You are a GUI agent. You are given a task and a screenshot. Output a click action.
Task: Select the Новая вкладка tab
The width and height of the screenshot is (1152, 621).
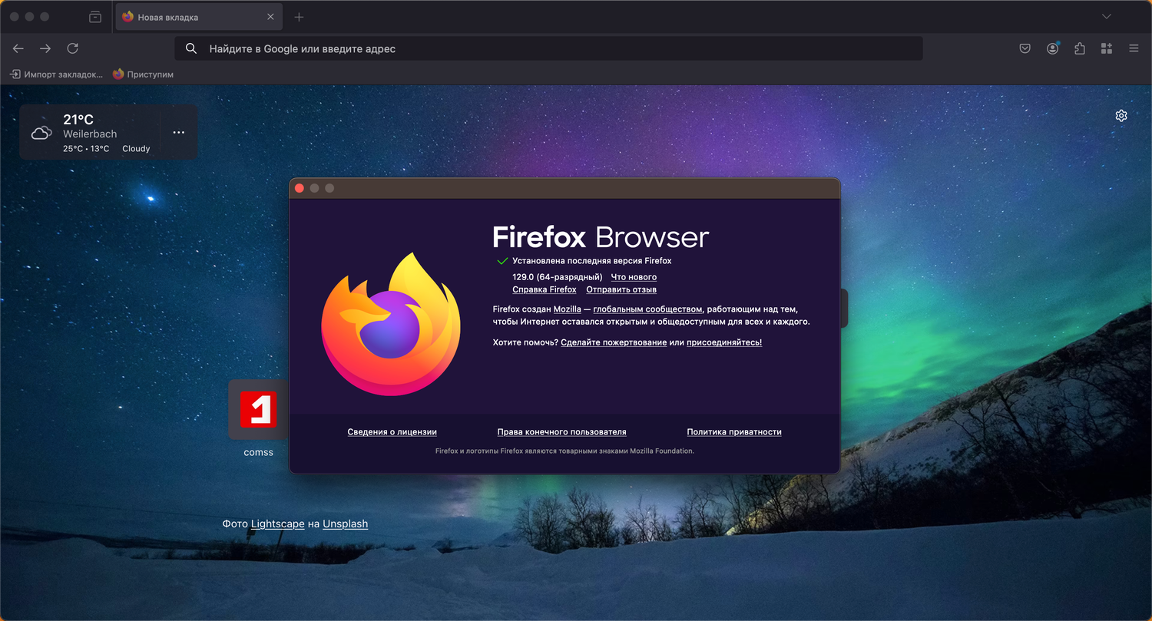[200, 17]
